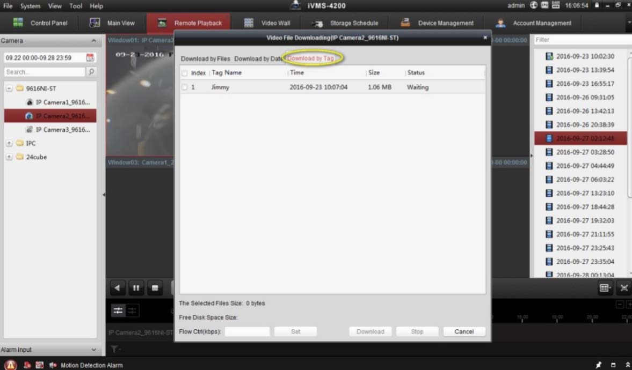Click the synchronous playback sliders icon
632x370 pixels.
118,310
